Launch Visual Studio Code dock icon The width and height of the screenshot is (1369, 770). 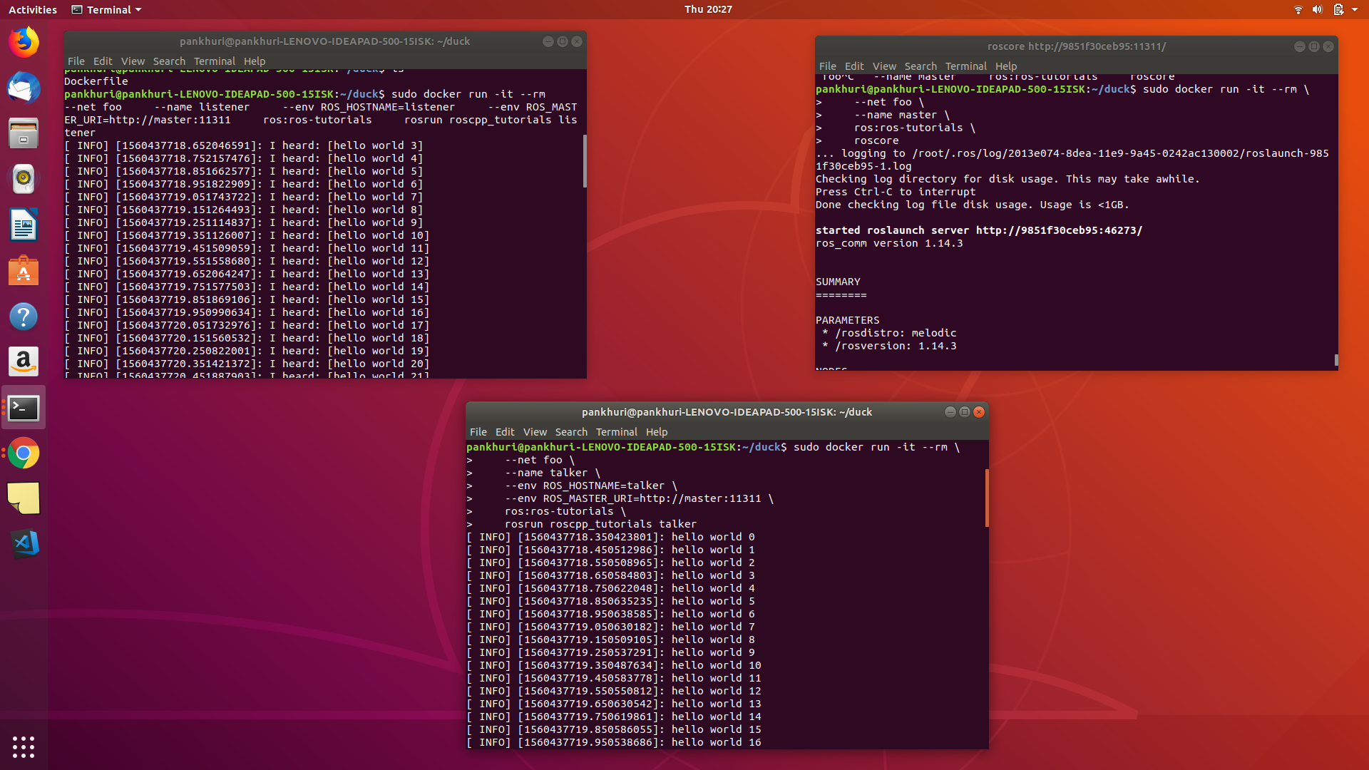[x=24, y=544]
